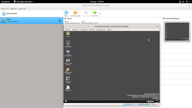Image resolution: width=192 pixels, height=108 pixels.
Task: Close the react VM window
Action: tap(157, 26)
